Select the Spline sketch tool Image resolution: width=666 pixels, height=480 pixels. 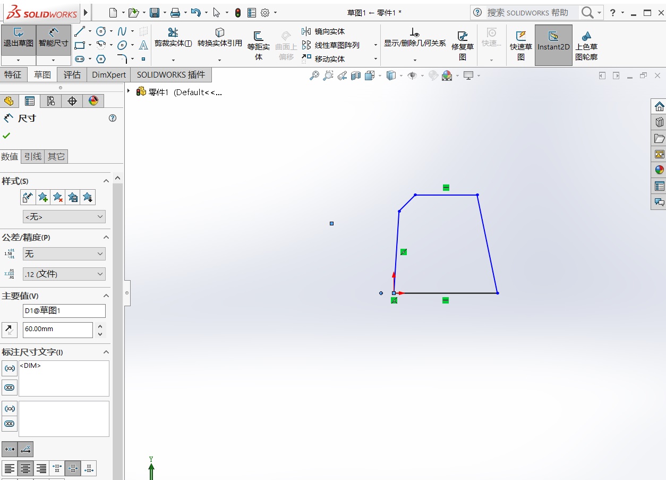pos(122,31)
